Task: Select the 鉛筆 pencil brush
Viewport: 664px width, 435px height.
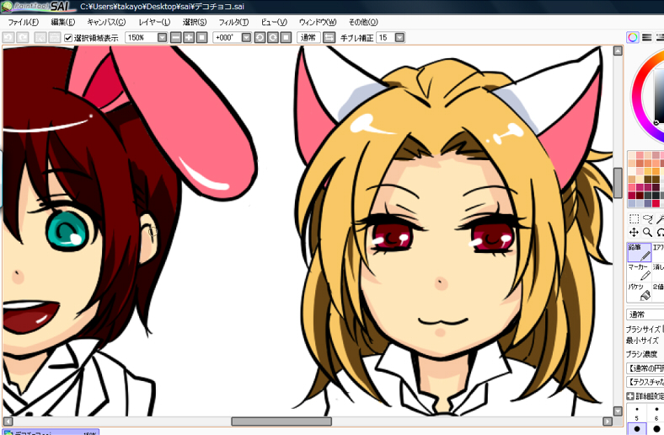Action: (639, 252)
